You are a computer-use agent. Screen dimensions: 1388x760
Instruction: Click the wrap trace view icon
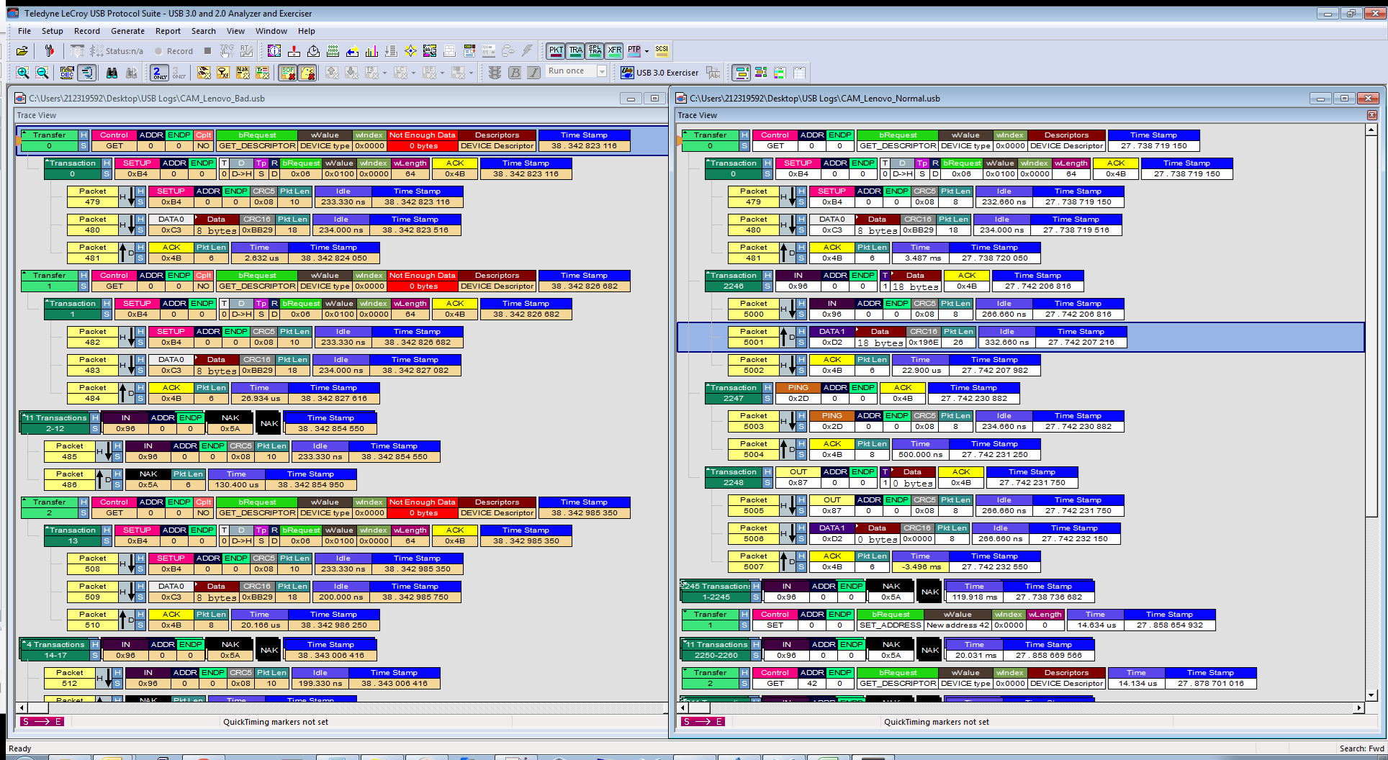87,73
